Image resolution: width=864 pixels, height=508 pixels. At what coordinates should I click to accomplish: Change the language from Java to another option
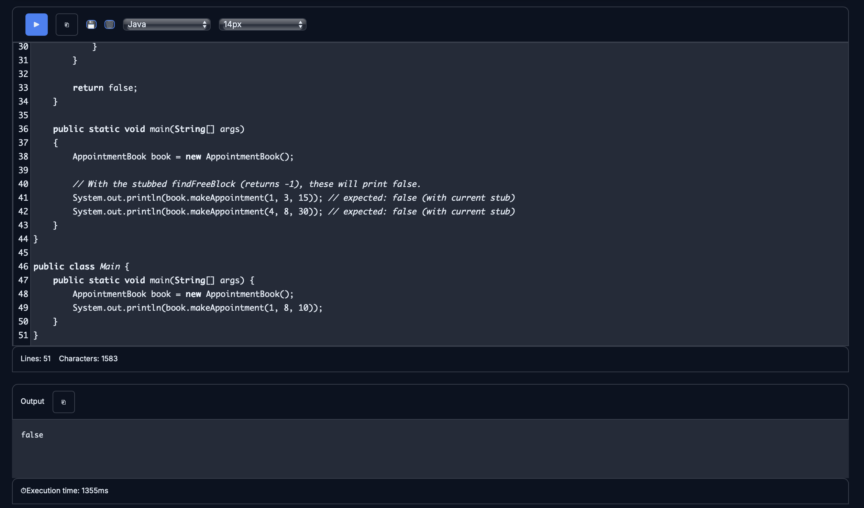pyautogui.click(x=166, y=24)
